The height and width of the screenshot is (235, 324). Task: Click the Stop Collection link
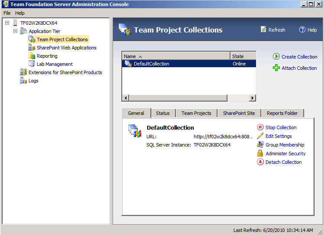(x=281, y=127)
